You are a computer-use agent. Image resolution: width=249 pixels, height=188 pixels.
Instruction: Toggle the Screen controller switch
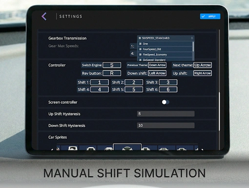(166, 102)
